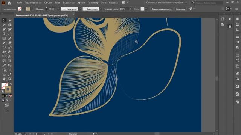Select the Perspective Grid tool
241x135 pixels.
(10, 56)
